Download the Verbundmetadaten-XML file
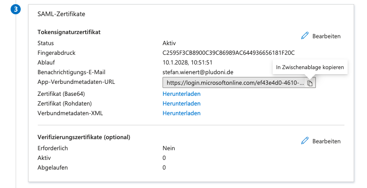This screenshot has width=367, height=188. [x=181, y=113]
